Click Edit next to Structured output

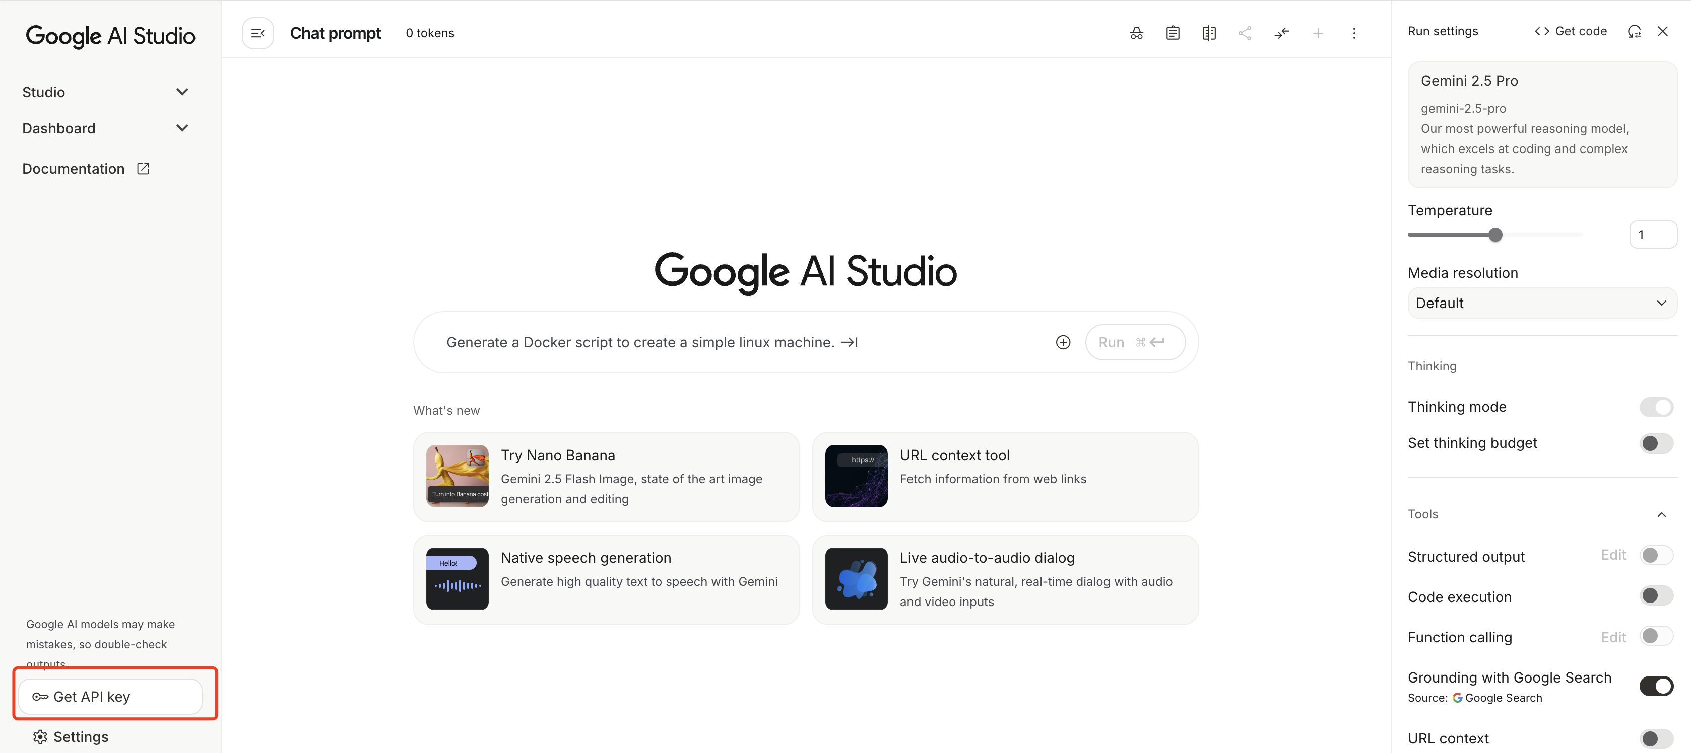tap(1613, 555)
